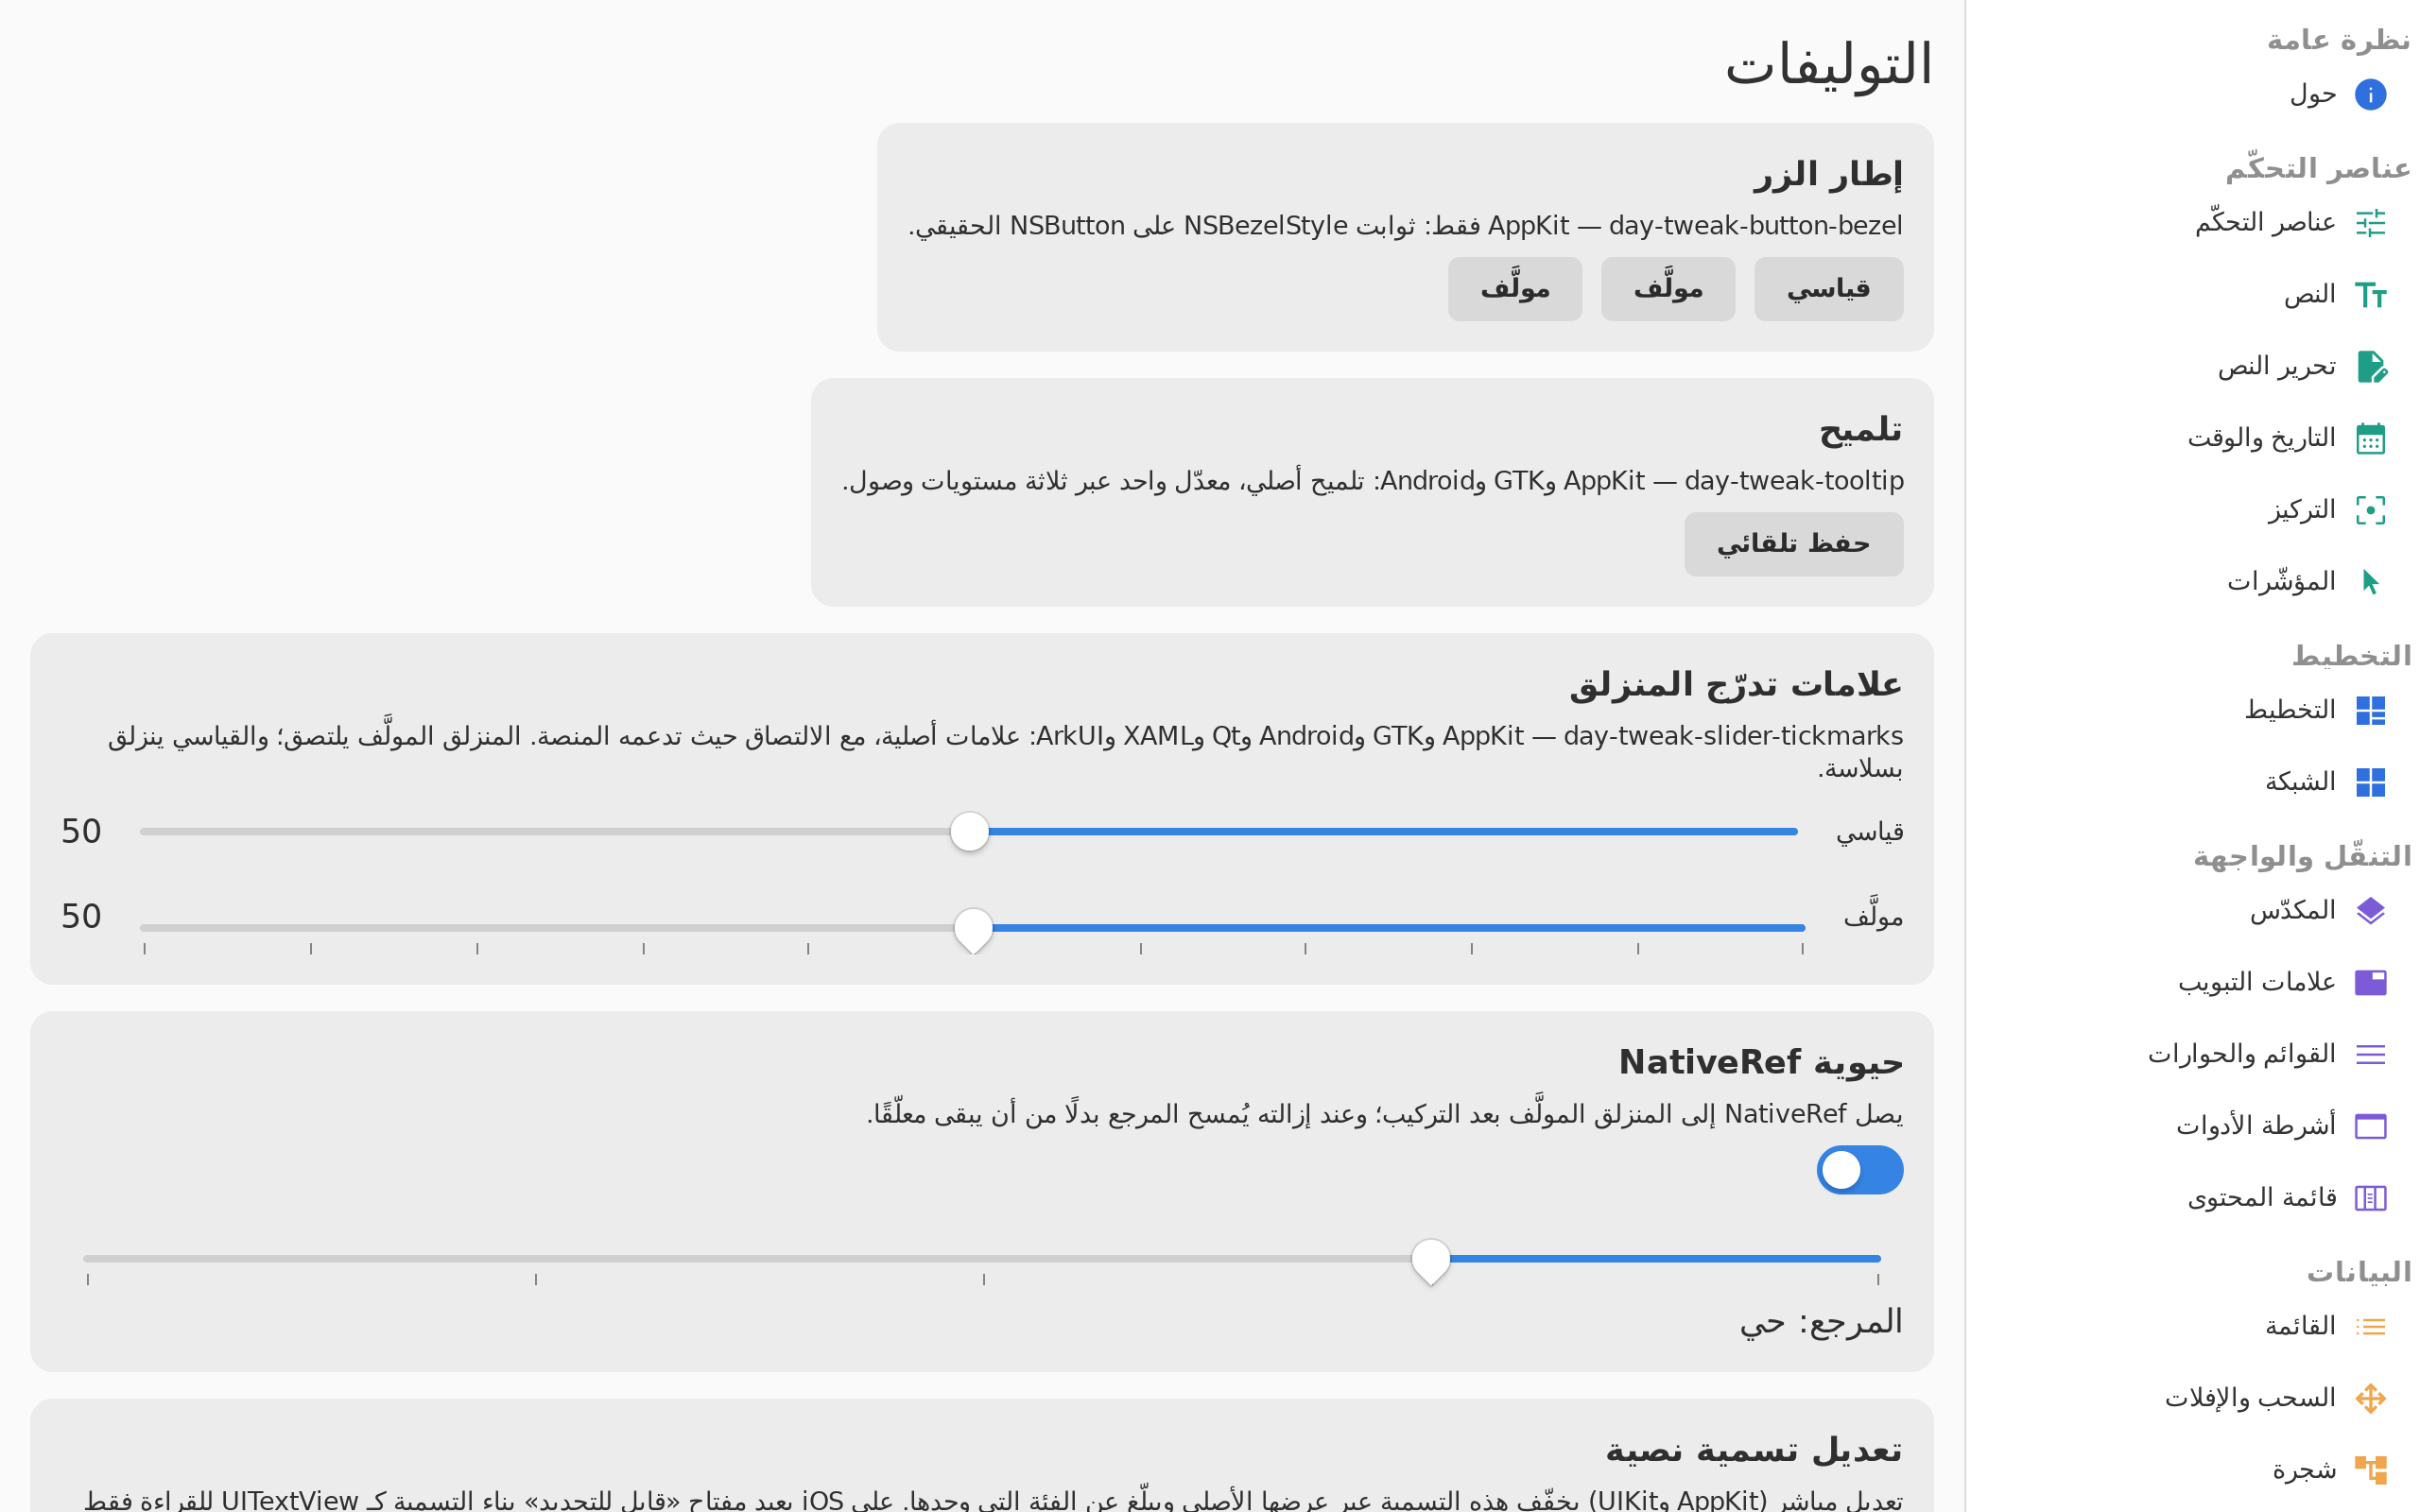Click the النص text icon
Image resolution: width=2420 pixels, height=1512 pixels.
pyautogui.click(x=2370, y=295)
